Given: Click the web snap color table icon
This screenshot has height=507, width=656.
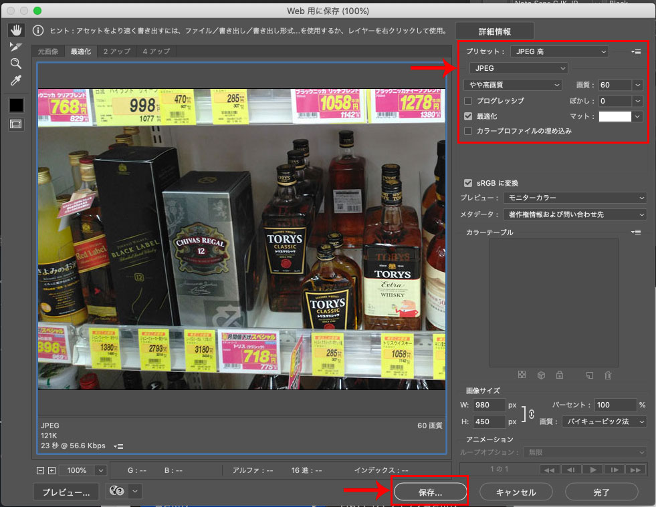Looking at the screenshot, I should [522, 375].
